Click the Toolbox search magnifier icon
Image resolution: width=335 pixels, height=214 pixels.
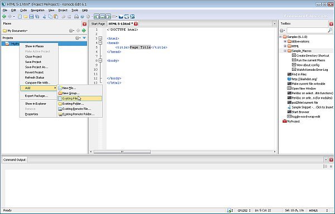[x=330, y=31]
